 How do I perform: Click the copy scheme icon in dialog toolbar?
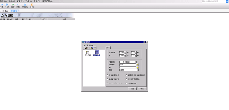[92, 48]
